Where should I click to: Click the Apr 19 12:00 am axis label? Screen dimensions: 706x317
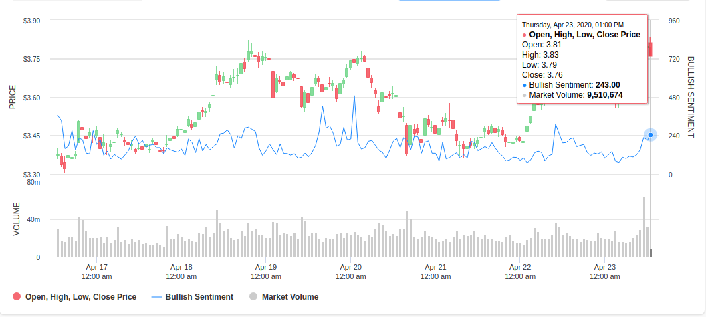pyautogui.click(x=266, y=271)
